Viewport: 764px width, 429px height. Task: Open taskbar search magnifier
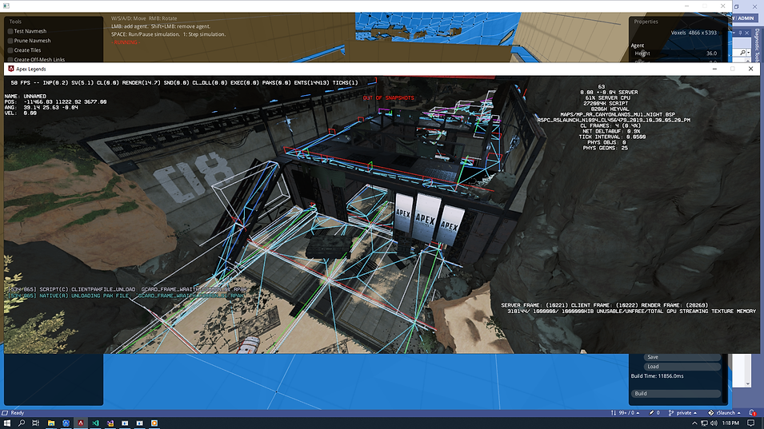pyautogui.click(x=22, y=423)
